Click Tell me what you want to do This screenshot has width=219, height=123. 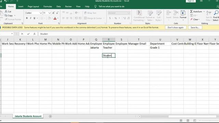112,6
